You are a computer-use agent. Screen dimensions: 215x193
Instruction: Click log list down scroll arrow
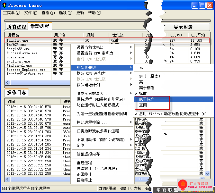pos(207,173)
